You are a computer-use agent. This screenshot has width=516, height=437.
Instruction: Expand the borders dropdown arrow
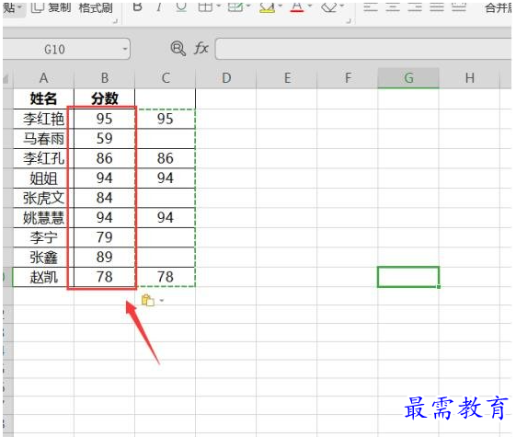click(218, 6)
